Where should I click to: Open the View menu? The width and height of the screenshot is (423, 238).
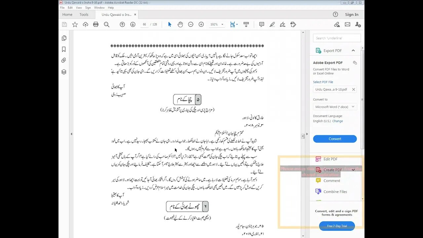pos(79,8)
